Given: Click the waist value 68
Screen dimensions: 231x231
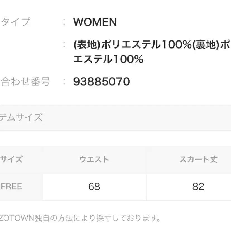Looking at the screenshot, I should [94, 186].
